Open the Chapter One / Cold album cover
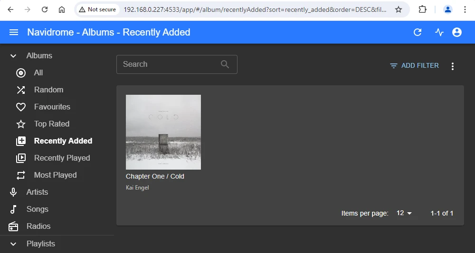475x253 pixels. [x=163, y=132]
